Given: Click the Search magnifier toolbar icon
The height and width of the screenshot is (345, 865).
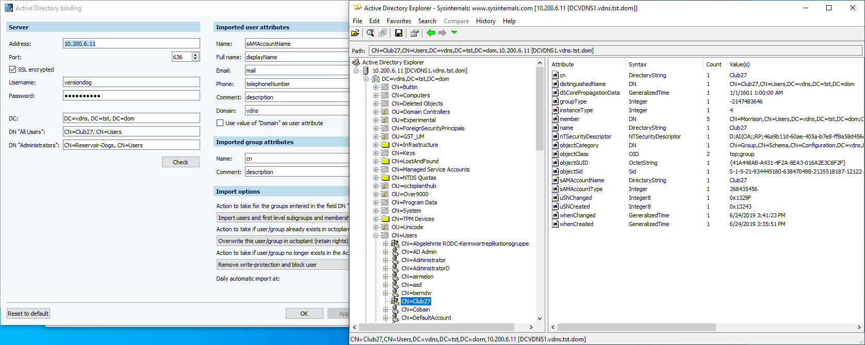Looking at the screenshot, I should point(370,33).
